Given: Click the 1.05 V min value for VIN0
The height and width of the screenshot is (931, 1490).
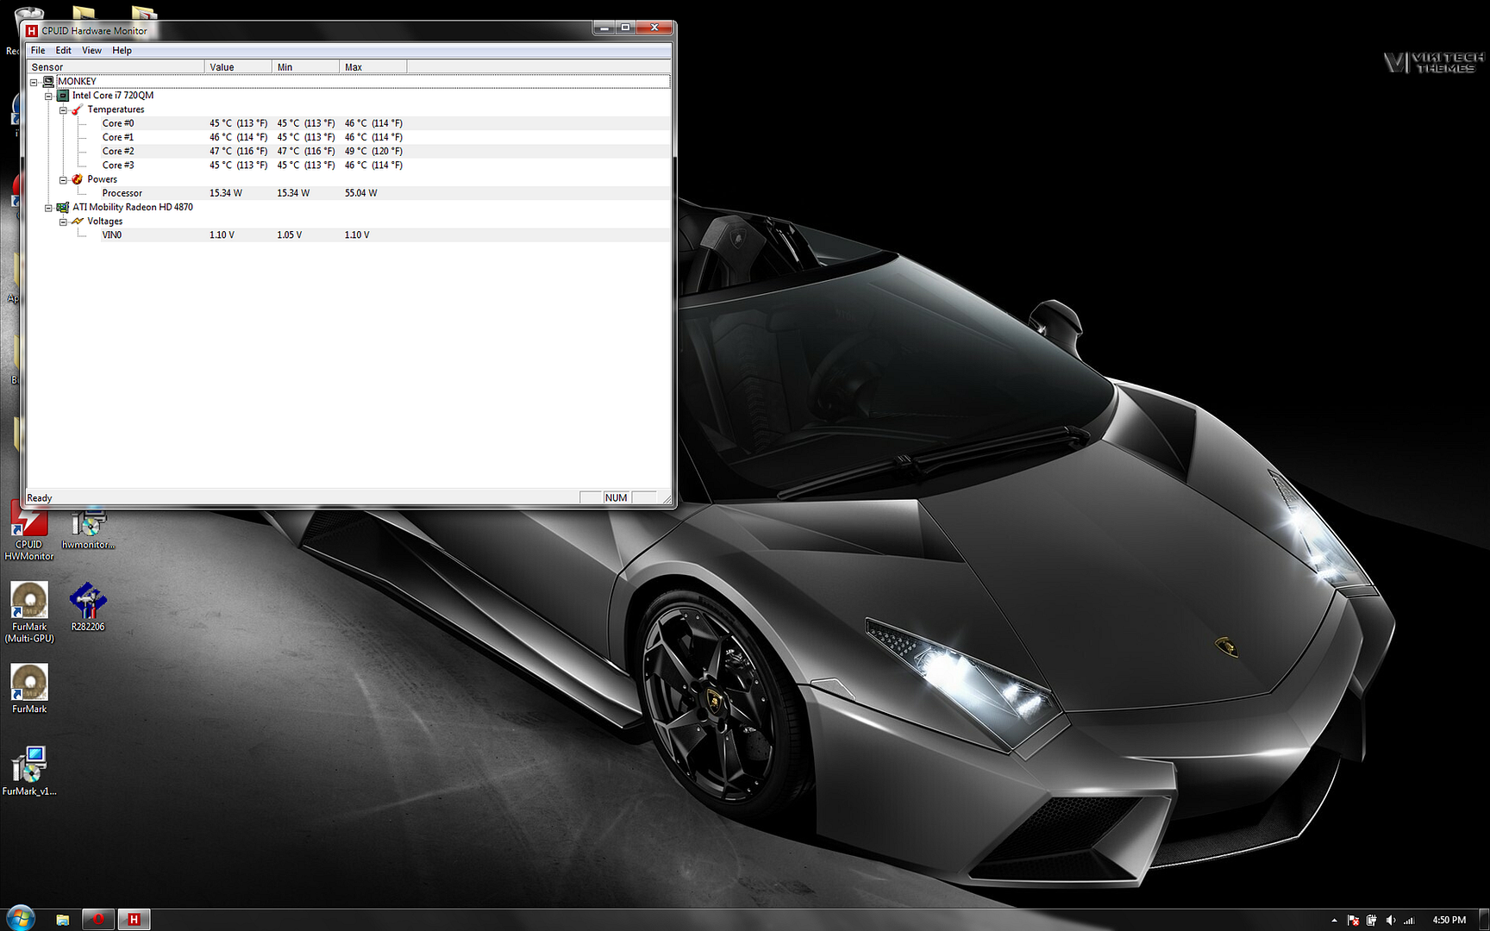Looking at the screenshot, I should click(x=289, y=234).
